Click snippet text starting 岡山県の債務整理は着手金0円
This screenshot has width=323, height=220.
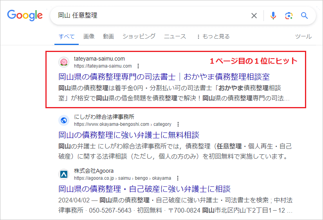(174, 93)
